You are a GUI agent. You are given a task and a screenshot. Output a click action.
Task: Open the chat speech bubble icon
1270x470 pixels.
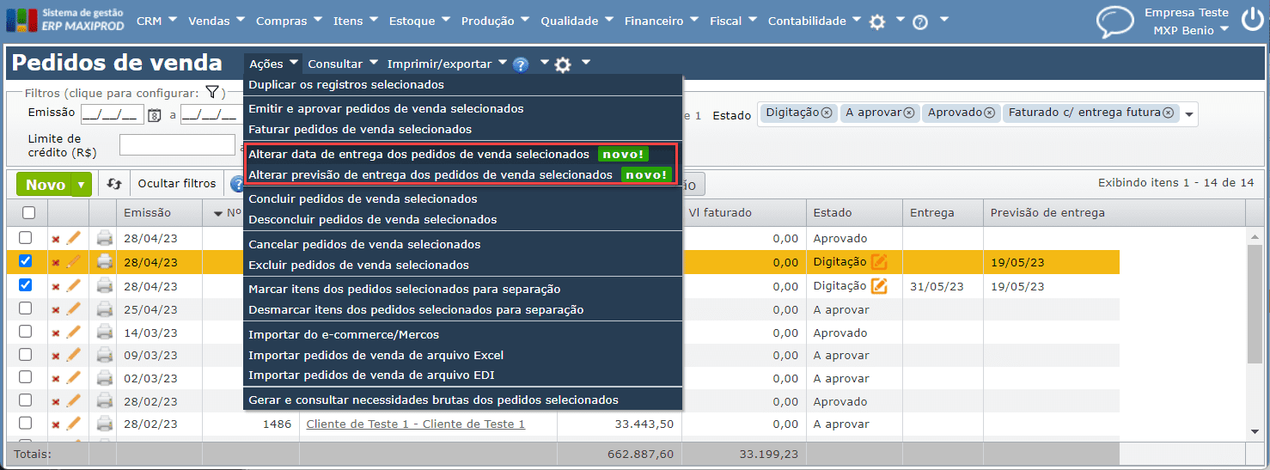coord(1115,23)
